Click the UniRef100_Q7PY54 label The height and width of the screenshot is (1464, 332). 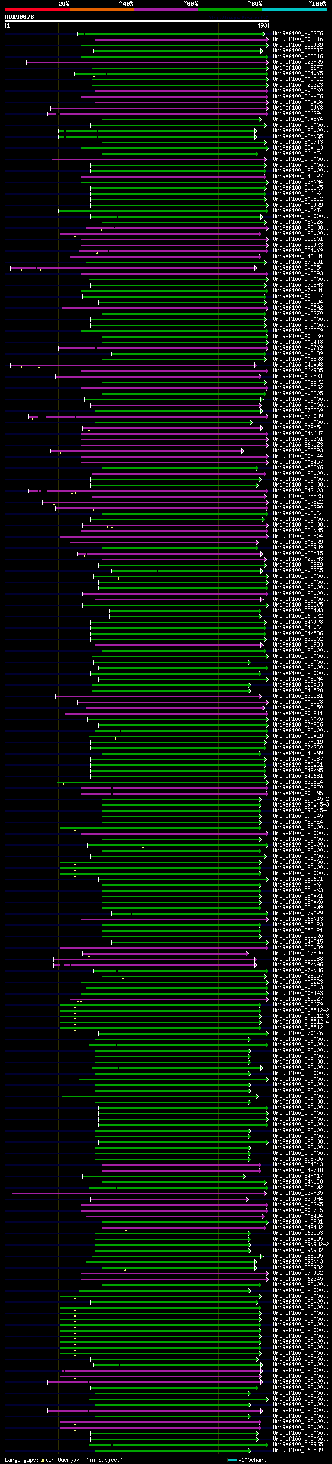pyautogui.click(x=298, y=427)
